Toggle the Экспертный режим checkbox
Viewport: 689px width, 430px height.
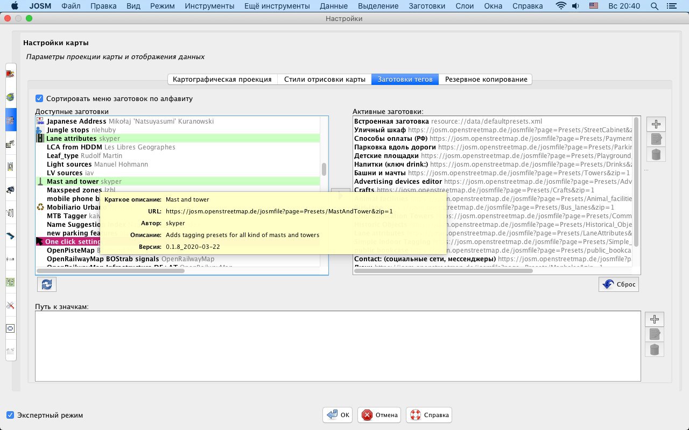tap(10, 415)
